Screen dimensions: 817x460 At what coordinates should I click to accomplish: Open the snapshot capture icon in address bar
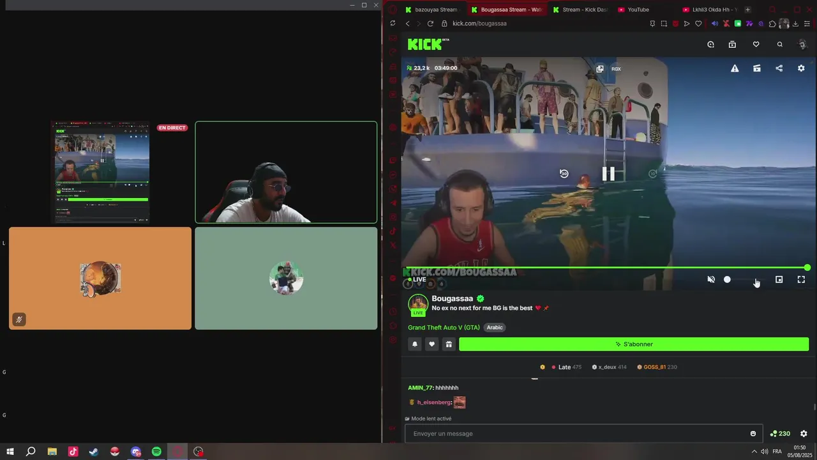(x=664, y=24)
